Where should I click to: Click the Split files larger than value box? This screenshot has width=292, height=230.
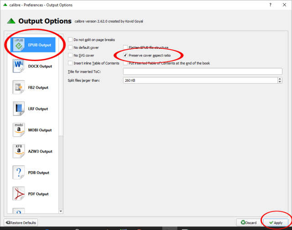click(200, 80)
